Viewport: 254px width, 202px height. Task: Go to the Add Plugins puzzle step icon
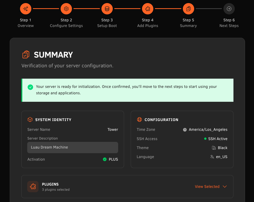(x=148, y=9)
